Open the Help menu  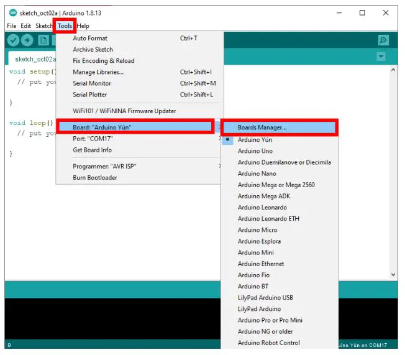[83, 26]
